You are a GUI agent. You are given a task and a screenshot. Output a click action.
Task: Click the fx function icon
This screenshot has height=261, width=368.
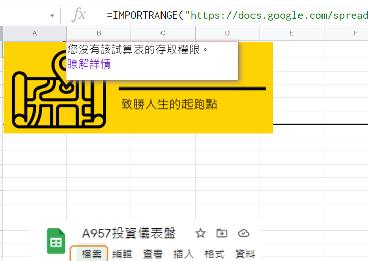click(x=79, y=14)
